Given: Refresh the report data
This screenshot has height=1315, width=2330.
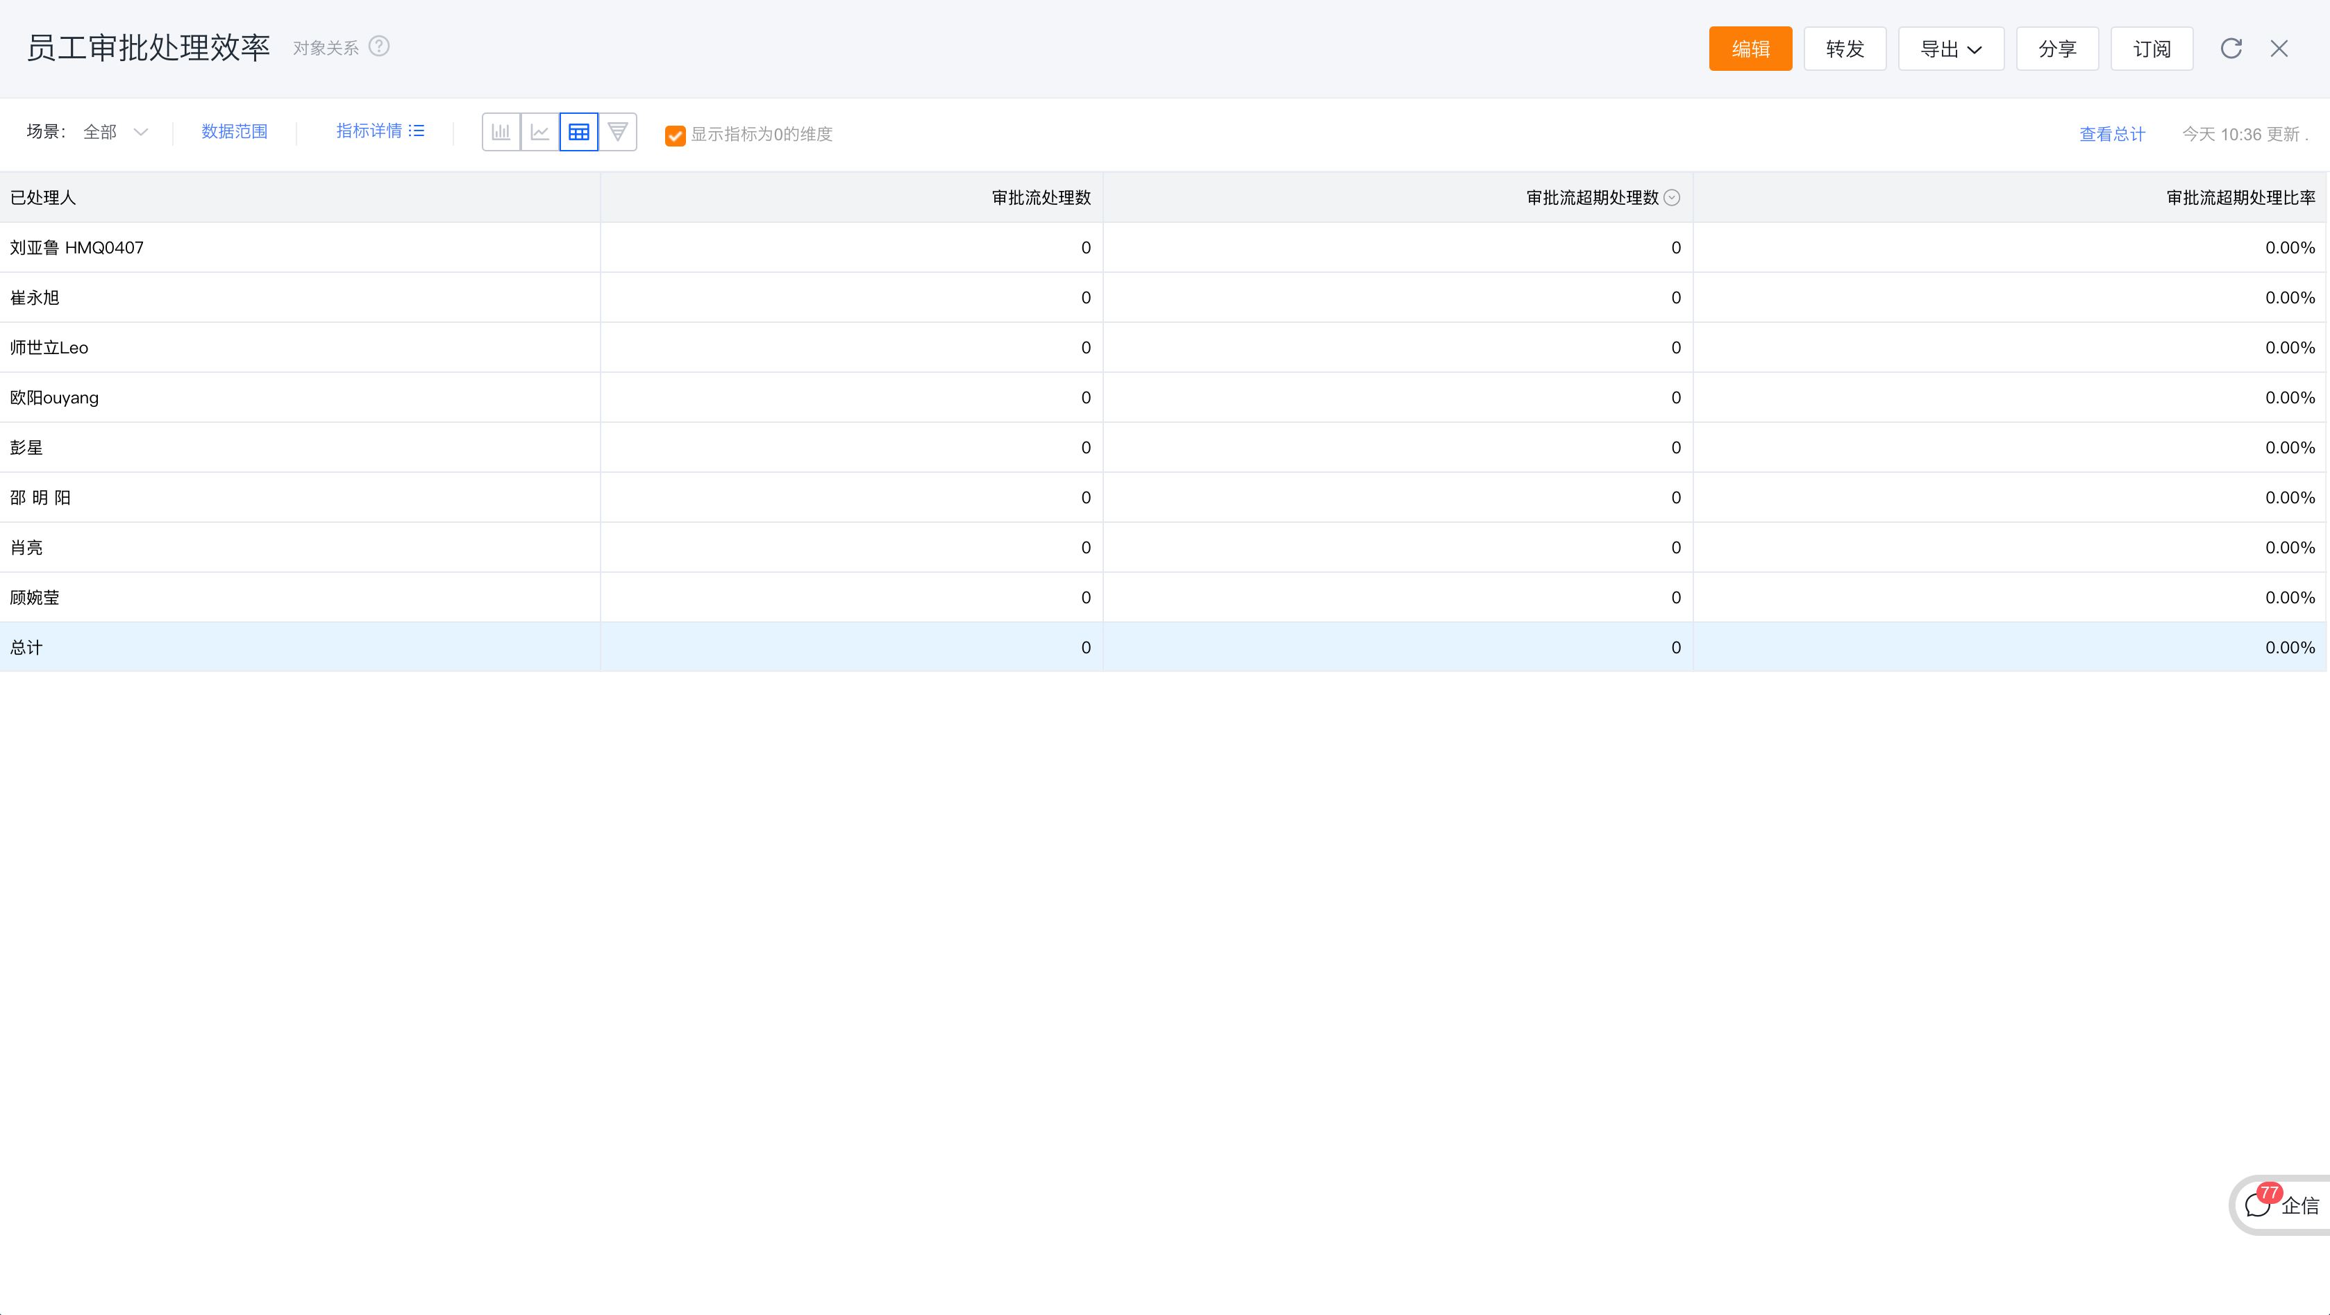Looking at the screenshot, I should tap(2231, 48).
